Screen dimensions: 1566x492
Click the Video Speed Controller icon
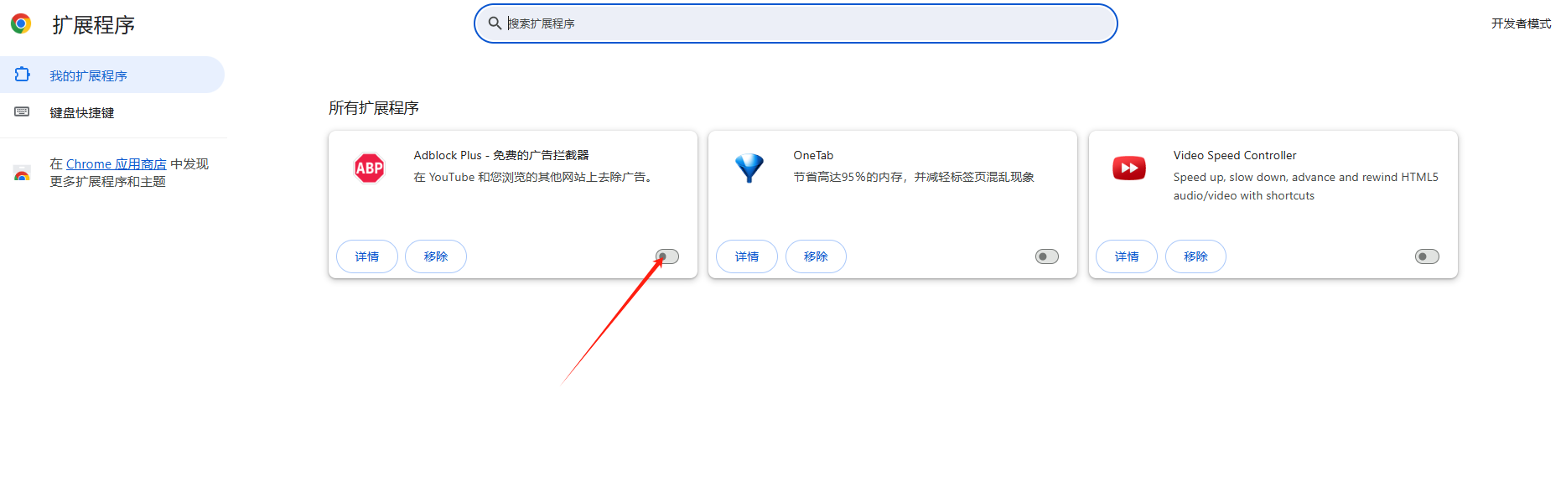click(x=1129, y=168)
